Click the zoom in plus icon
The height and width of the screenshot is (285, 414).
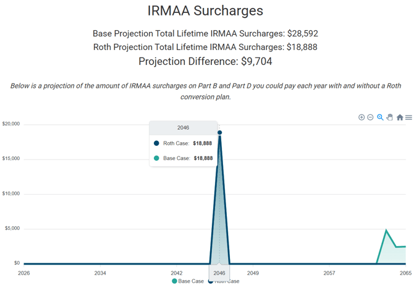[x=361, y=117]
